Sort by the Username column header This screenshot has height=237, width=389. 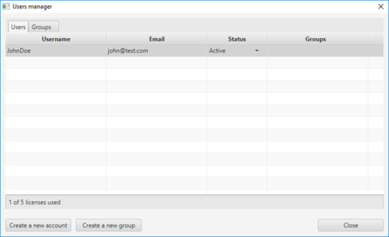coord(56,39)
